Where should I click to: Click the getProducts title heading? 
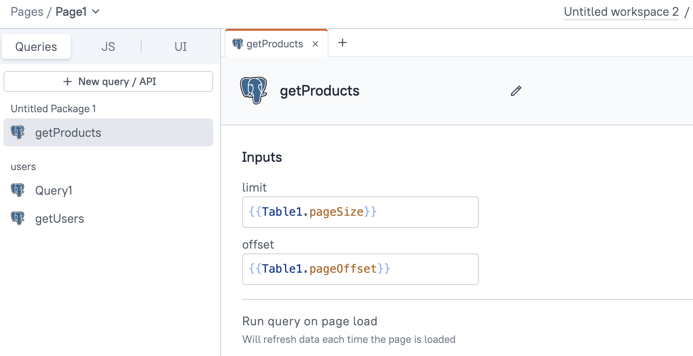pos(320,91)
